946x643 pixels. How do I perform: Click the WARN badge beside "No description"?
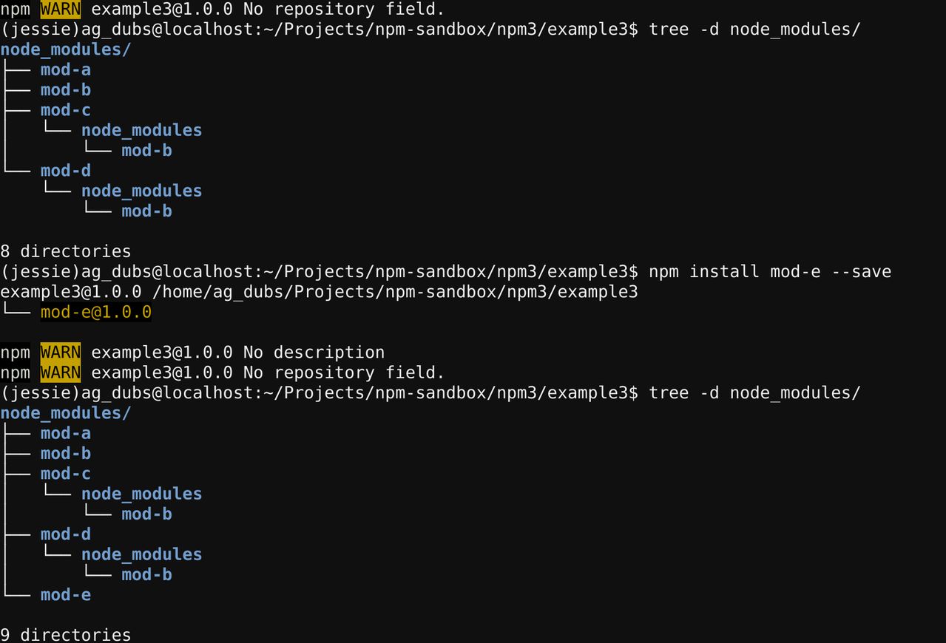point(60,352)
